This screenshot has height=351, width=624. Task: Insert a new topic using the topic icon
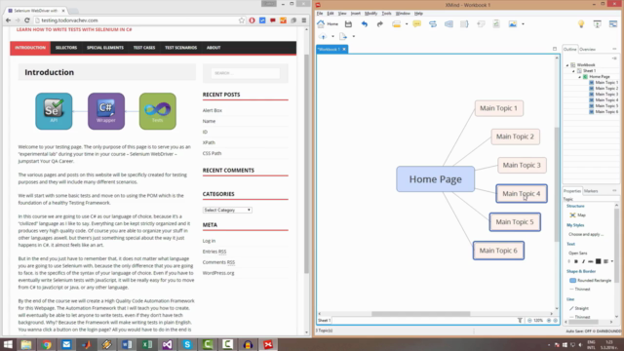coord(397,23)
